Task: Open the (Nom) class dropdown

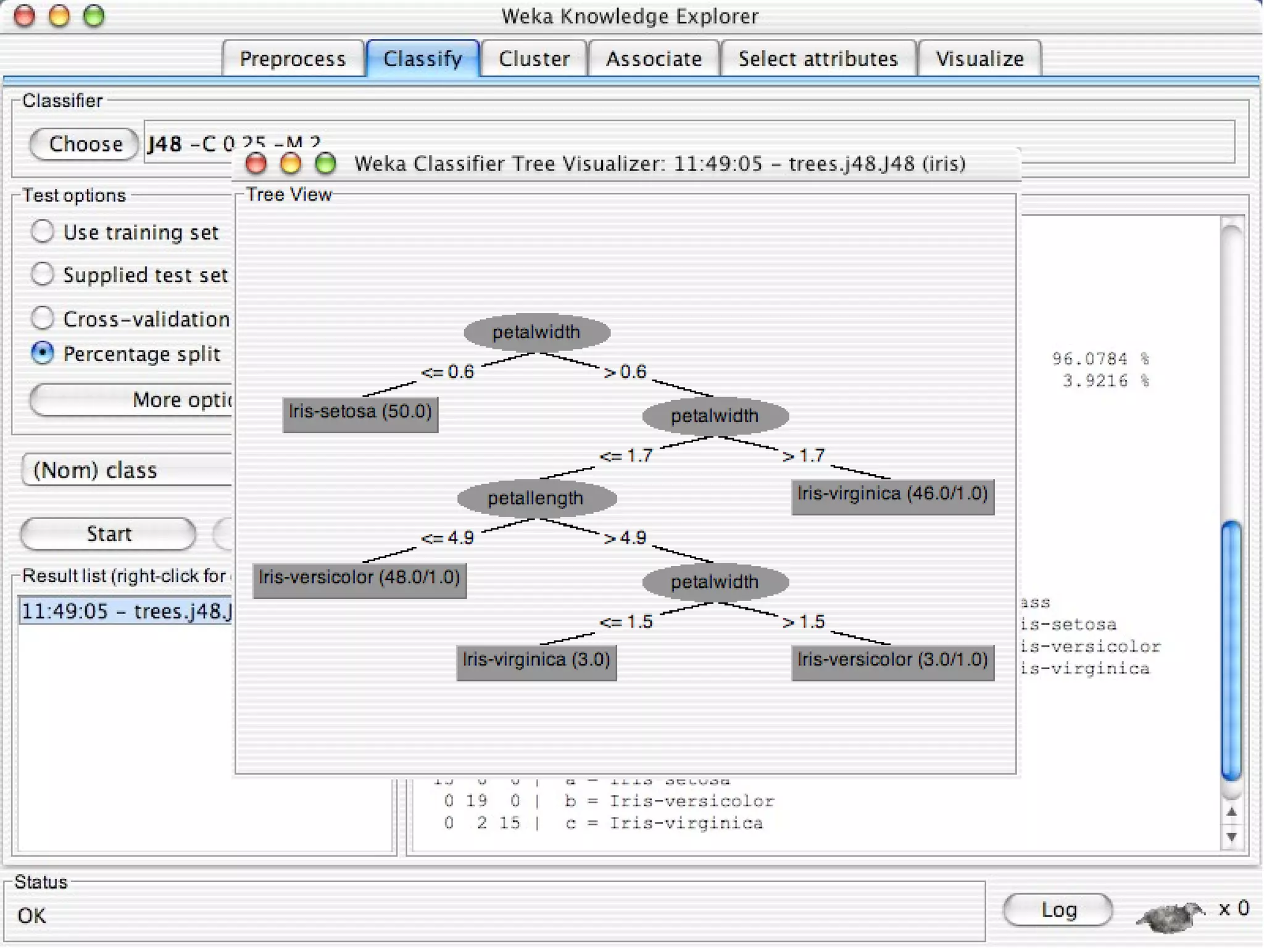Action: [x=127, y=470]
